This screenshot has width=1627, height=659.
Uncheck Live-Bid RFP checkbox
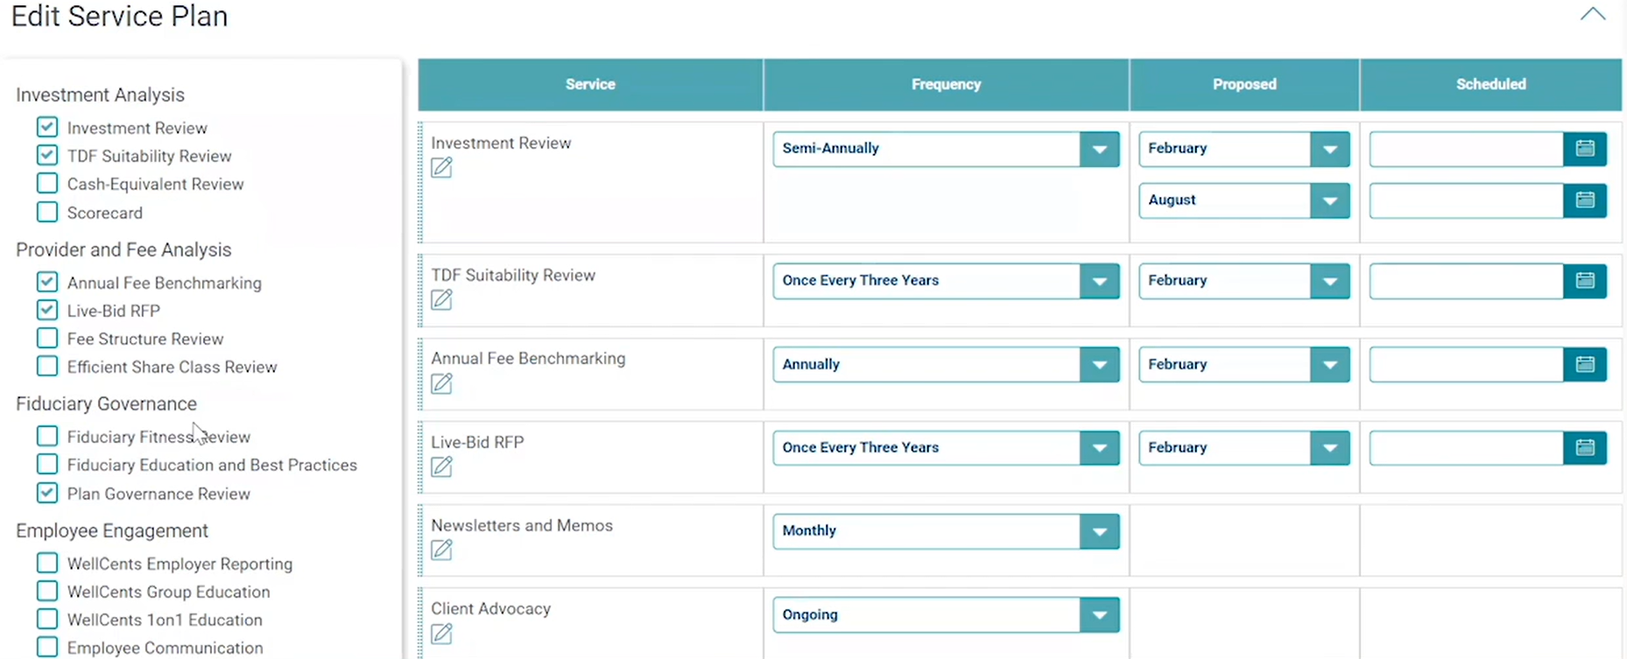47,310
